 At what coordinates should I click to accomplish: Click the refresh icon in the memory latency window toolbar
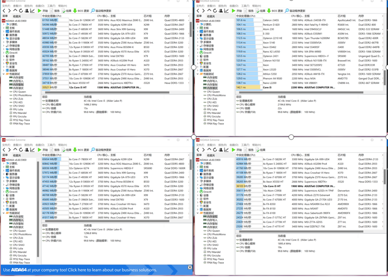pyautogui.click(x=215, y=11)
